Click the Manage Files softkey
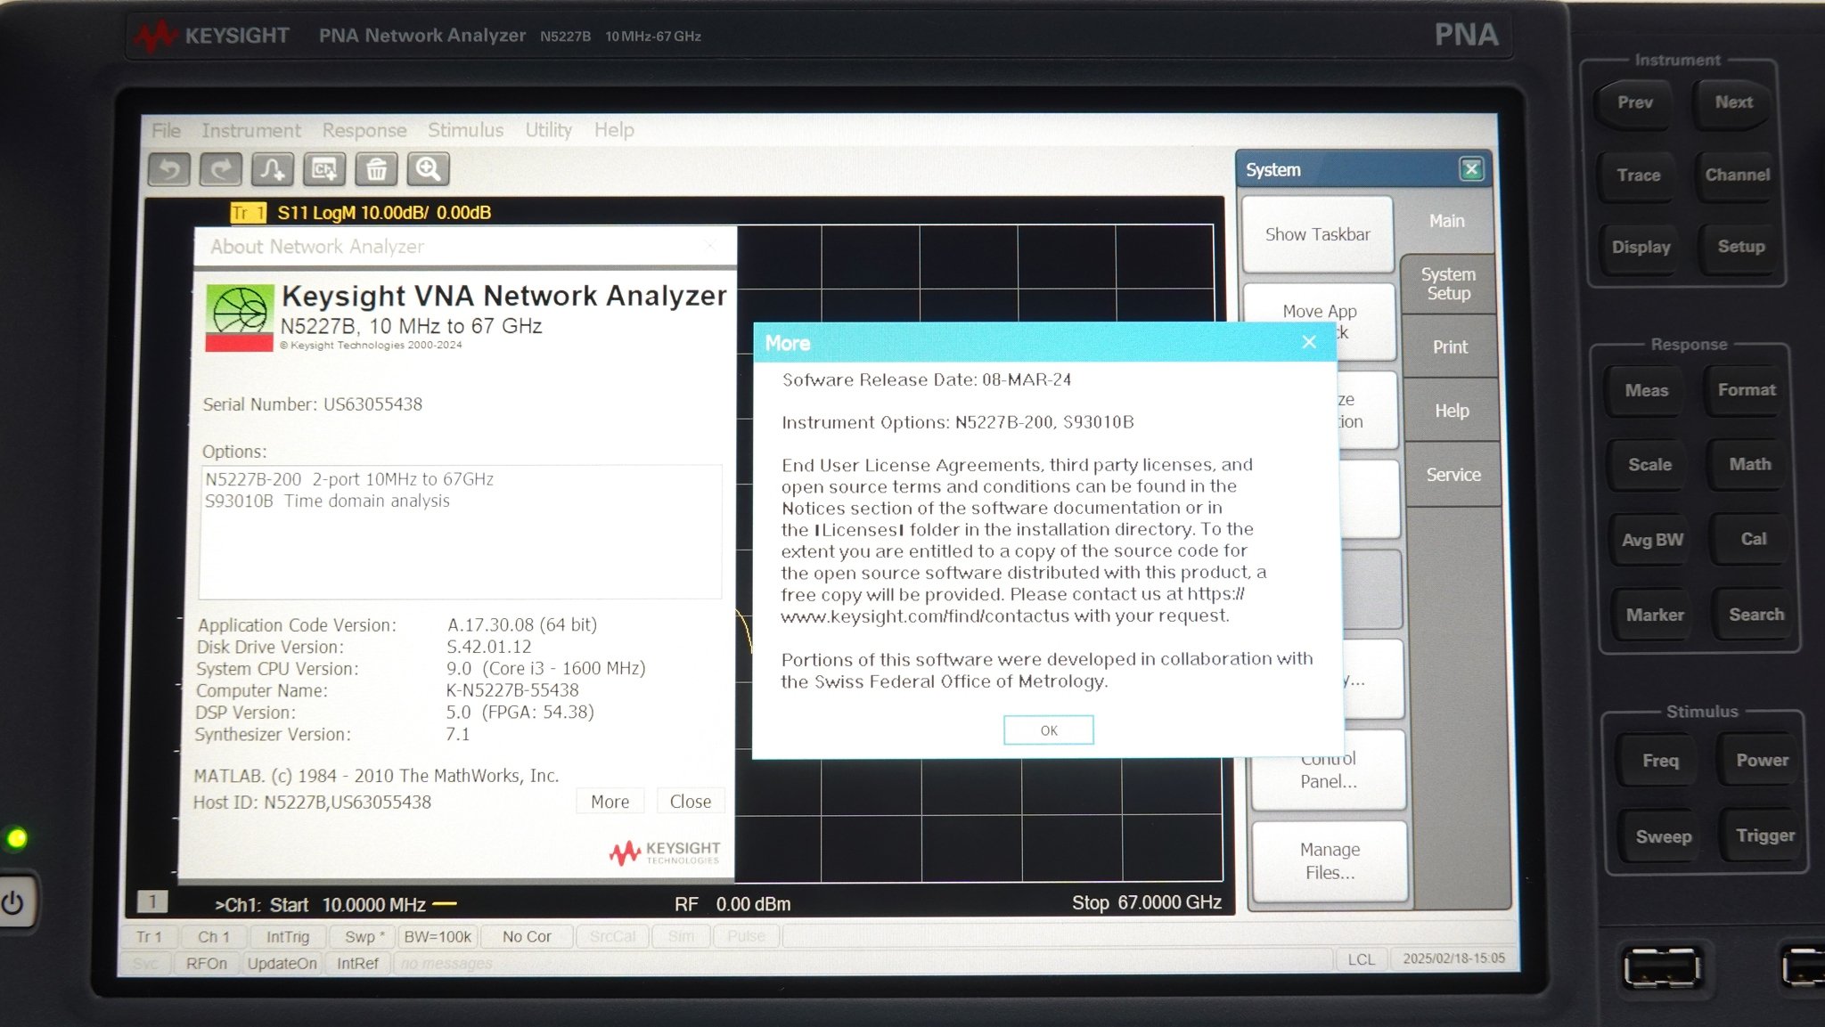Image resolution: width=1825 pixels, height=1027 pixels. click(x=1330, y=861)
